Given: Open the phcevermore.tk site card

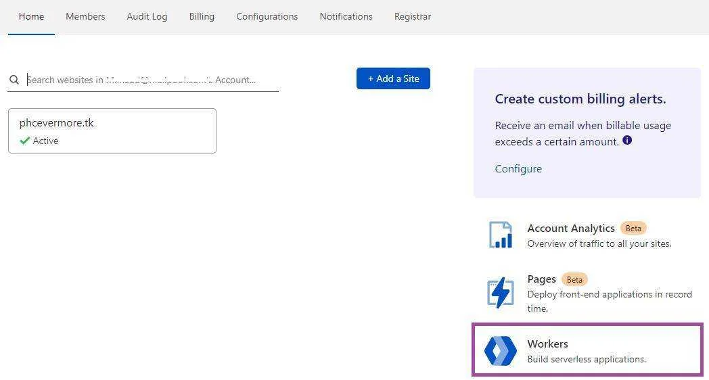Looking at the screenshot, I should point(112,130).
